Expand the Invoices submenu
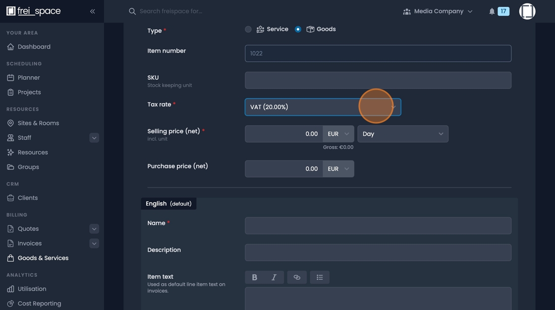555x310 pixels. (94, 244)
